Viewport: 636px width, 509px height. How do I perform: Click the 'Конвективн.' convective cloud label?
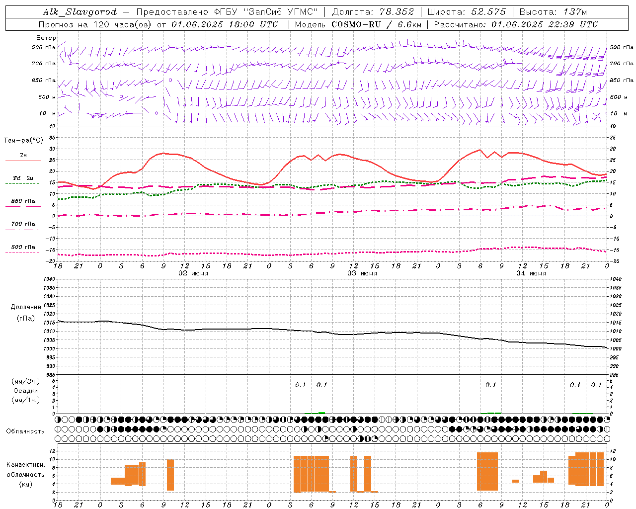(x=26, y=465)
